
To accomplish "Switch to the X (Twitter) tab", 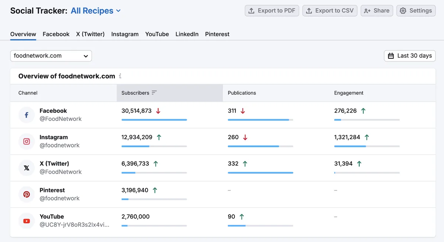I will pos(90,34).
